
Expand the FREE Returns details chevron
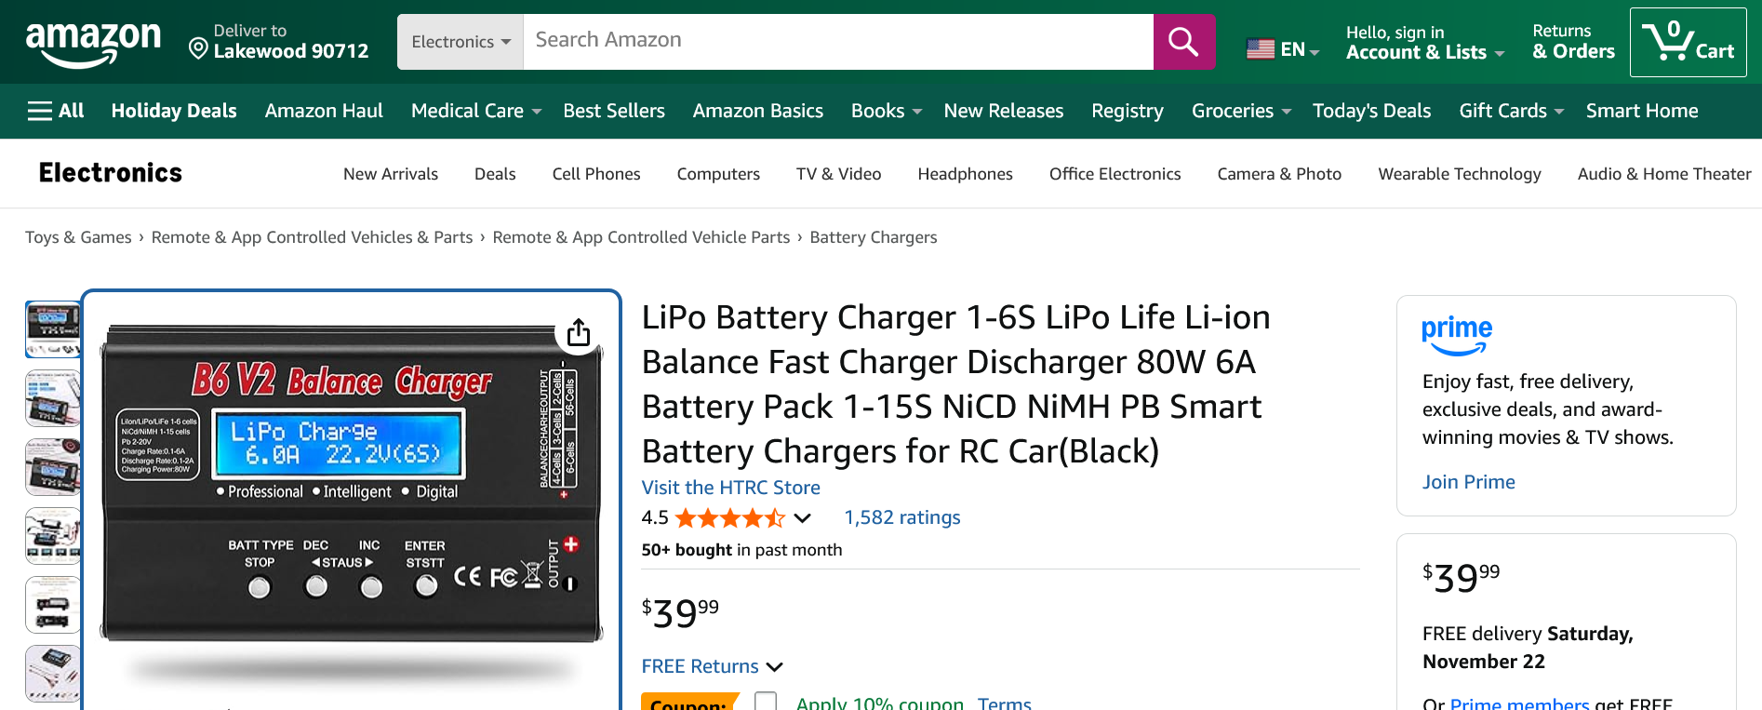[x=775, y=666]
